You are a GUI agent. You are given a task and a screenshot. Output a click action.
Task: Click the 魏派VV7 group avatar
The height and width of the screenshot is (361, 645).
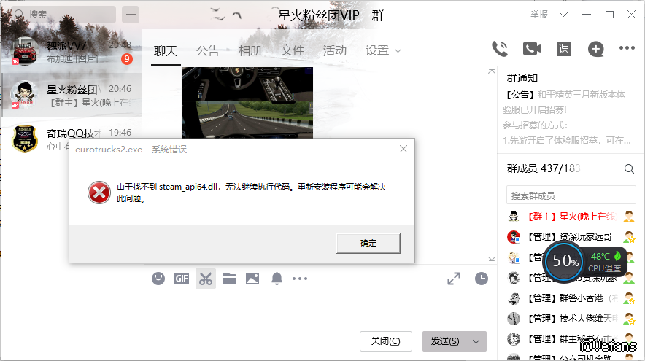tap(26, 52)
